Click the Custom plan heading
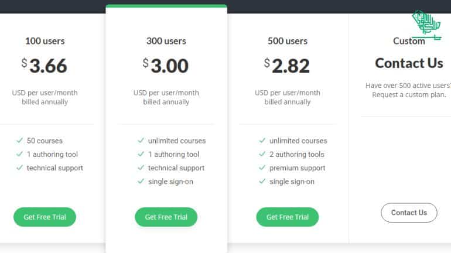Image resolution: width=451 pixels, height=253 pixels. click(x=409, y=41)
